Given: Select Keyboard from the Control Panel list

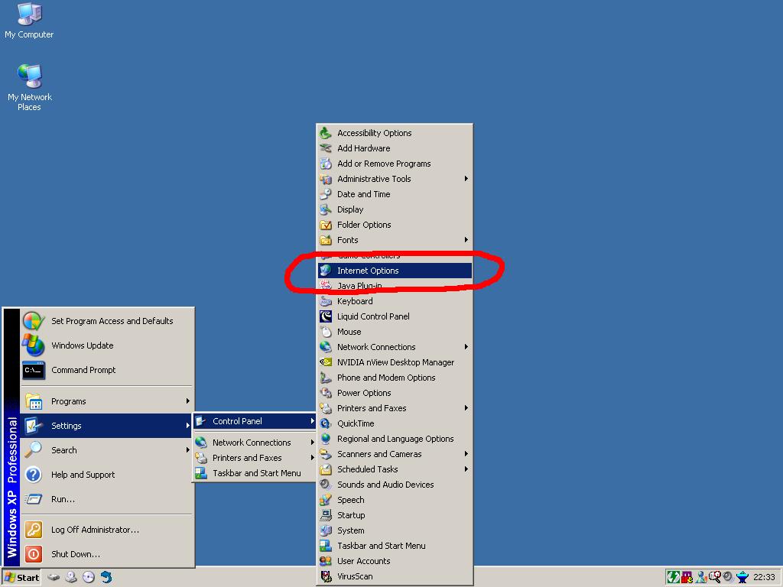Looking at the screenshot, I should [395, 301].
